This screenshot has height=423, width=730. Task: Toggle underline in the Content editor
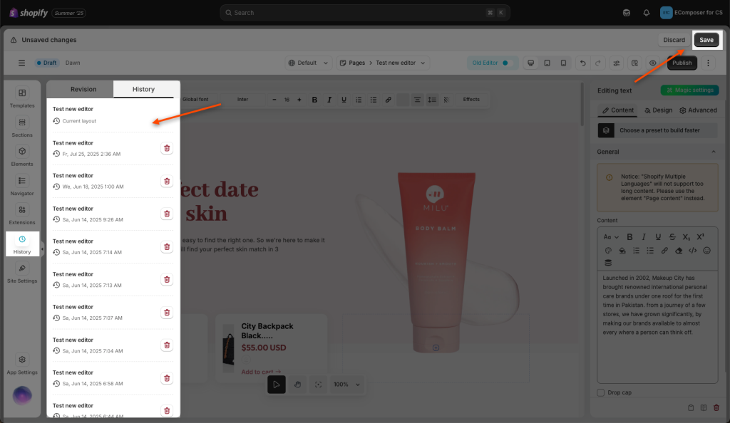(x=658, y=237)
